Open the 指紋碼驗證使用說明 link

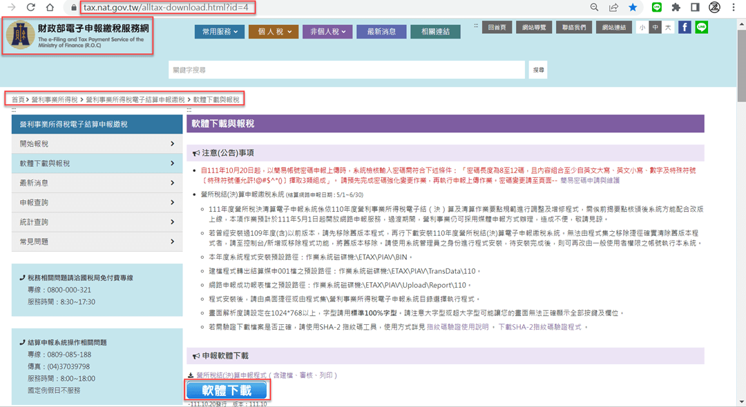click(458, 327)
